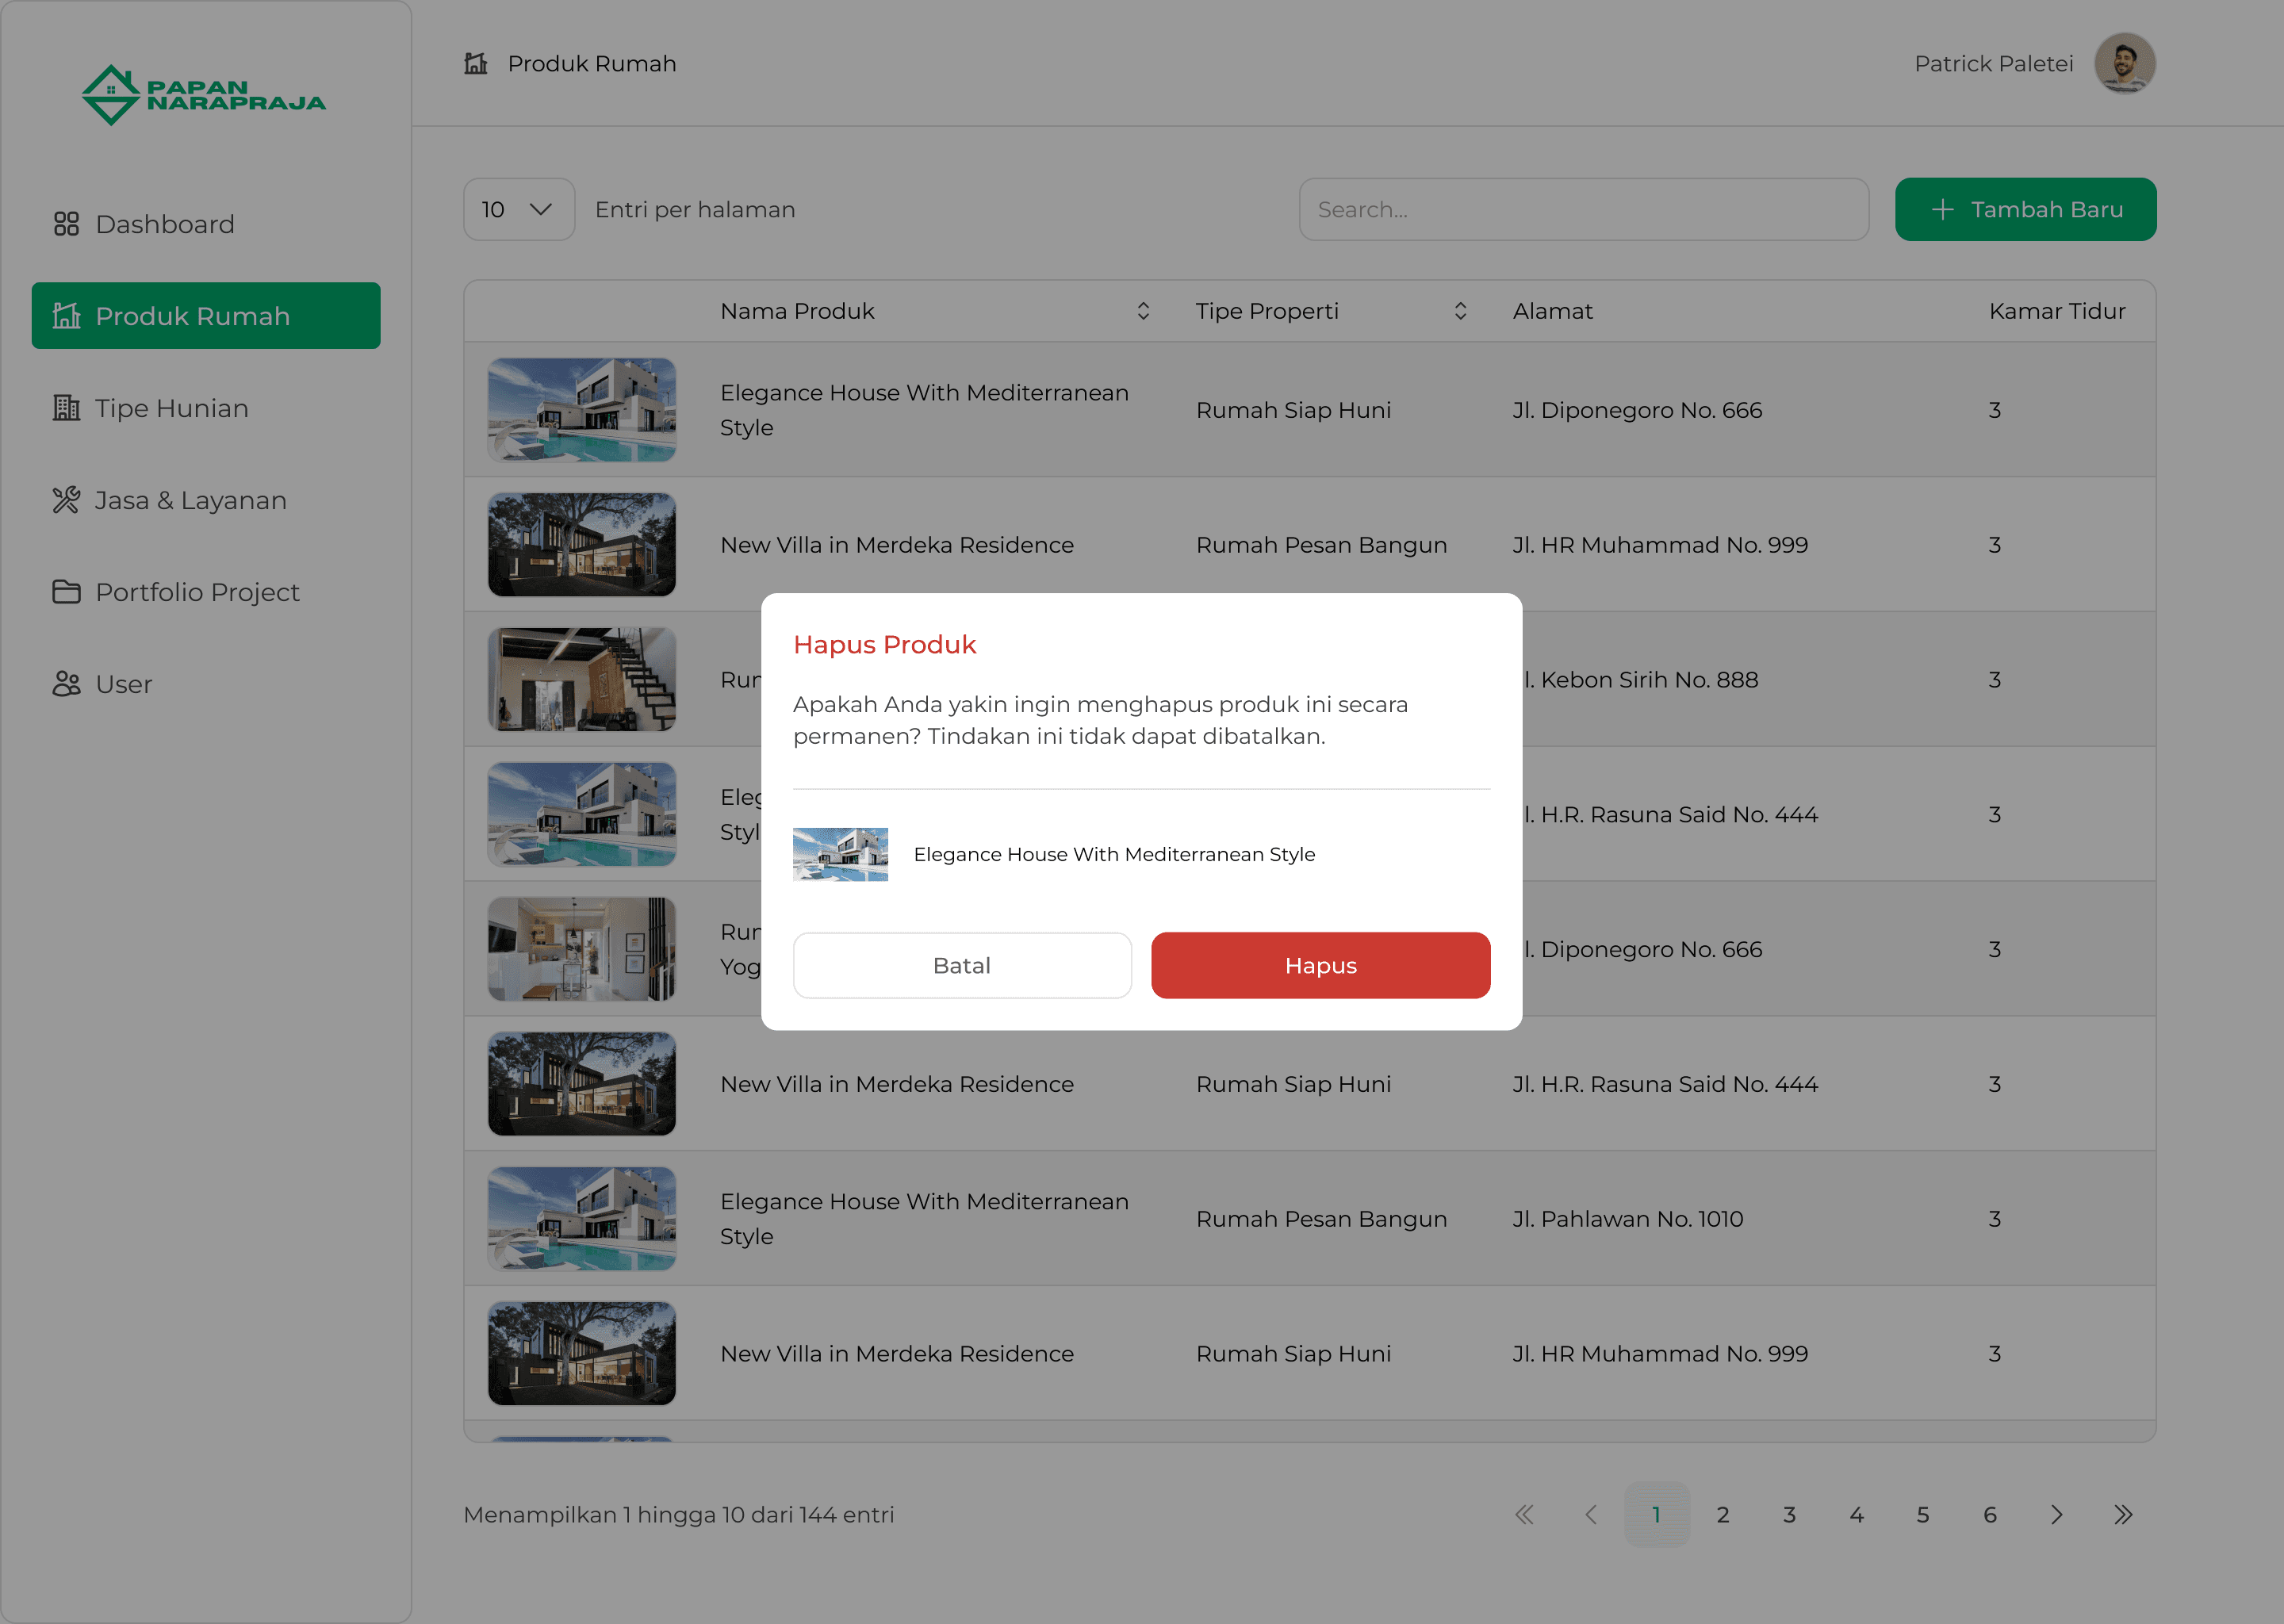Image resolution: width=2284 pixels, height=1624 pixels.
Task: Click Patrick Paletei's profile avatar
Action: pos(2124,63)
